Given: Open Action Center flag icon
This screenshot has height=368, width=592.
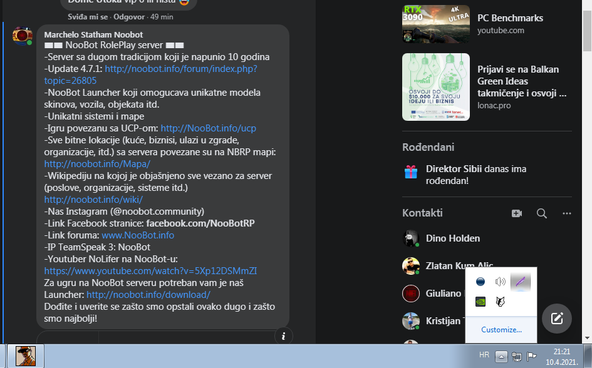Looking at the screenshot, I should pyautogui.click(x=532, y=356).
